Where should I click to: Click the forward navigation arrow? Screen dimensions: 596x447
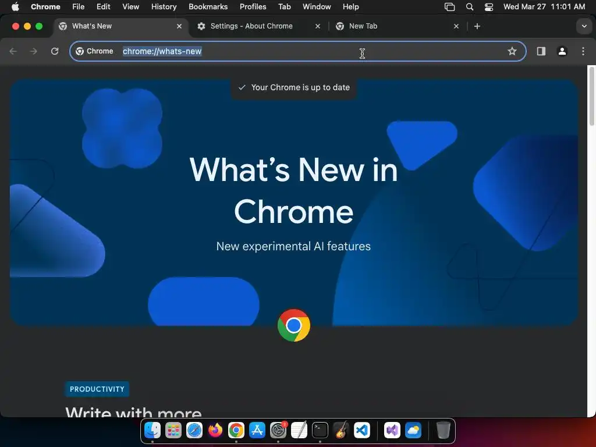point(34,51)
